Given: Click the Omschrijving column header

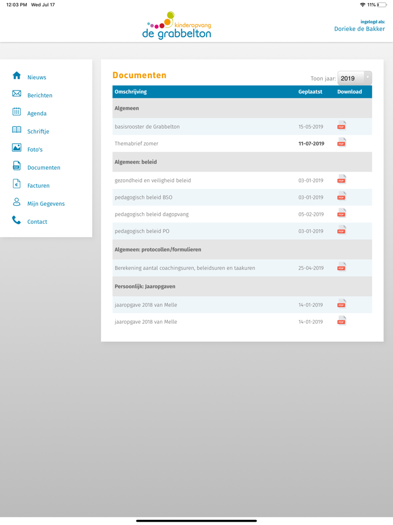Looking at the screenshot, I should point(131,92).
